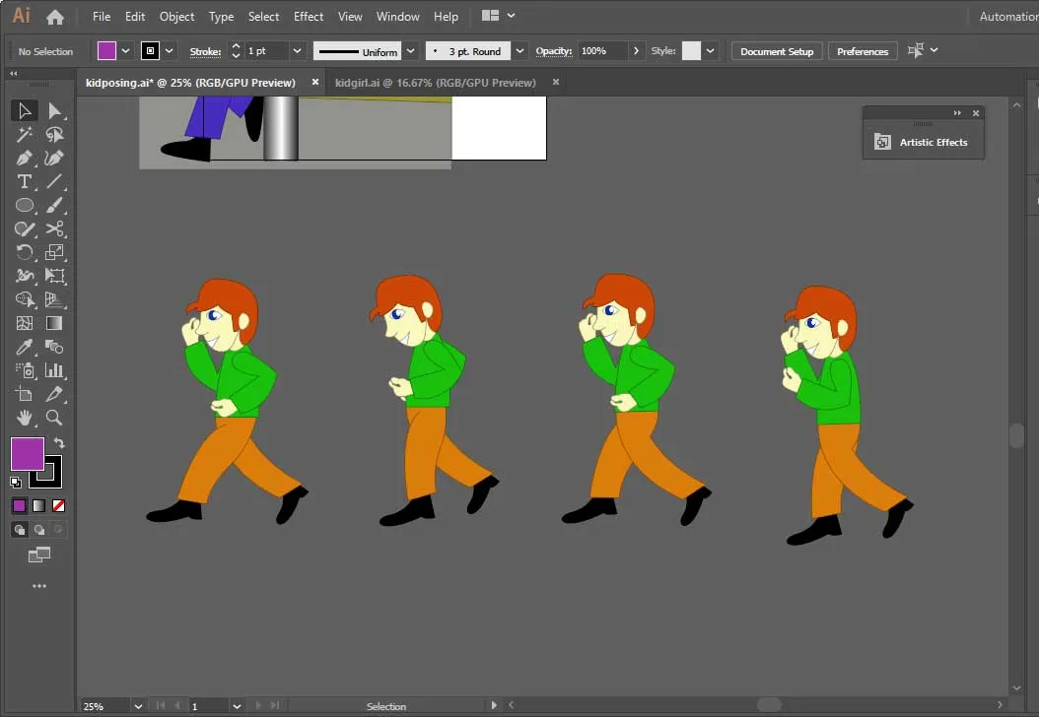Open the File menu
Screen dimensions: 1039x717
coord(102,17)
